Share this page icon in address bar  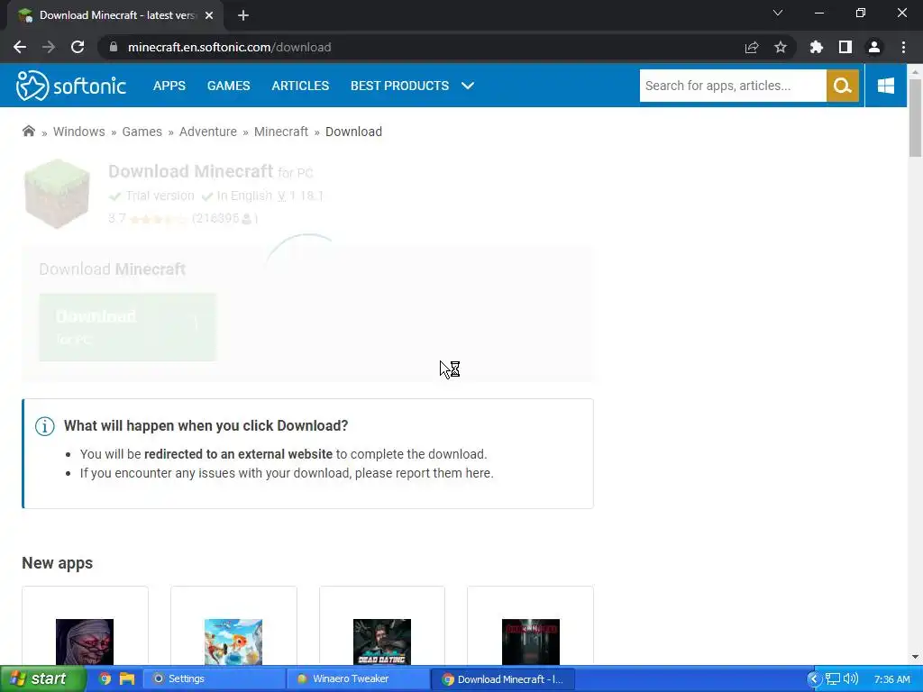coord(752,47)
